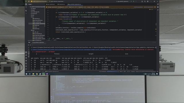Click the Ignore requirements link
This screenshot has height=103, width=184.
[x=149, y=7]
